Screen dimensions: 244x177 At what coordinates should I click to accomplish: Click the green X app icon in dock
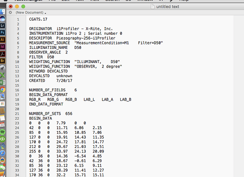tap(2, 75)
